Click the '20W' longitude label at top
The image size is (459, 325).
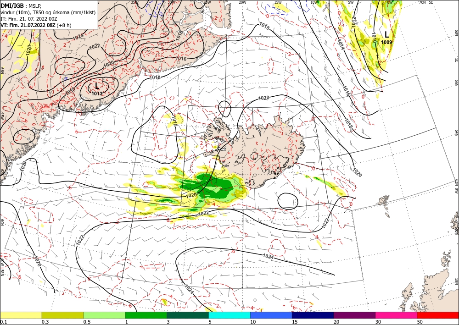242,2
